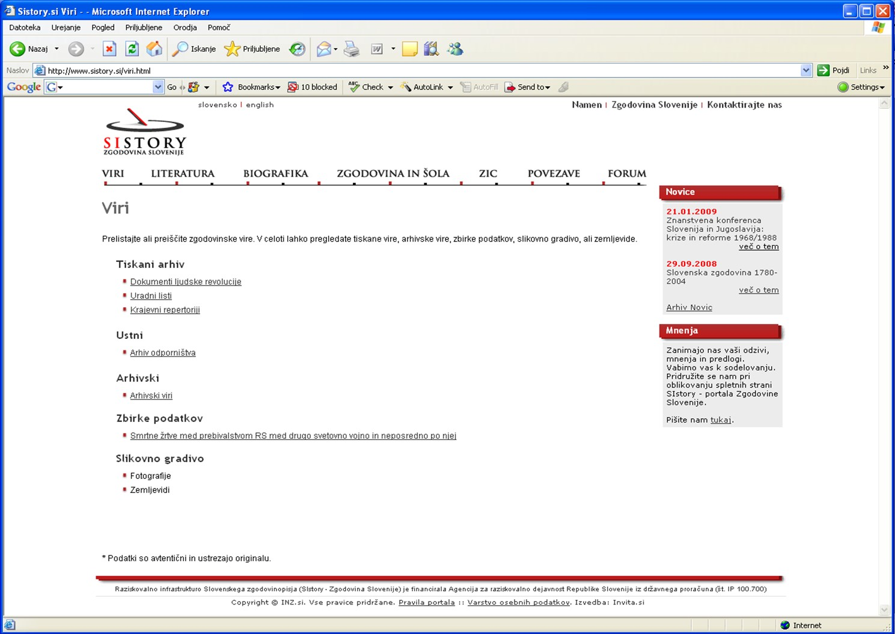895x634 pixels.
Task: Expand the address bar dropdown arrow
Action: coord(806,71)
